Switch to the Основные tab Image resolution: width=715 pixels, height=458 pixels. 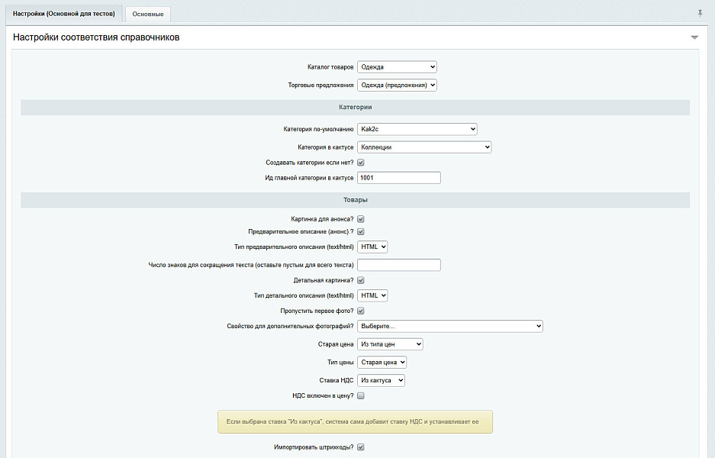[148, 14]
